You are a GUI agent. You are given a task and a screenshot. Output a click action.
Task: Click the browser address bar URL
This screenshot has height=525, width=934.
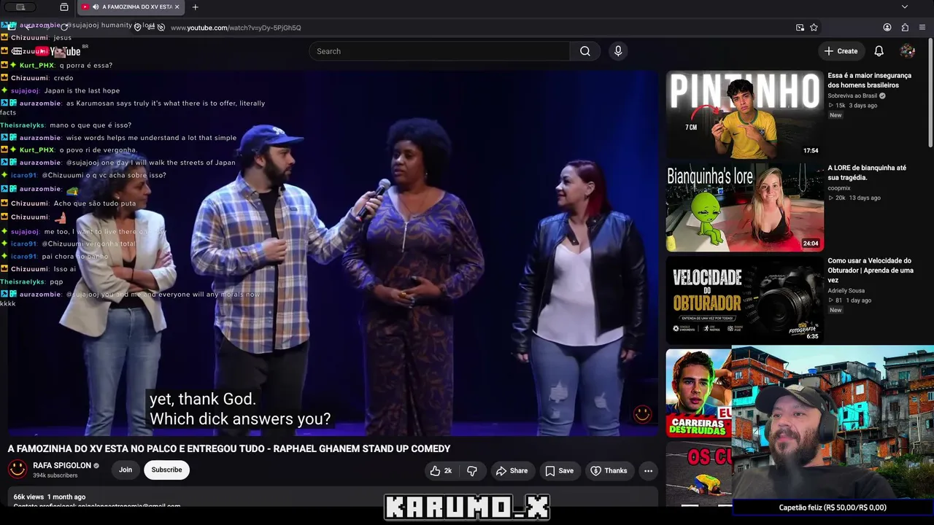point(236,28)
